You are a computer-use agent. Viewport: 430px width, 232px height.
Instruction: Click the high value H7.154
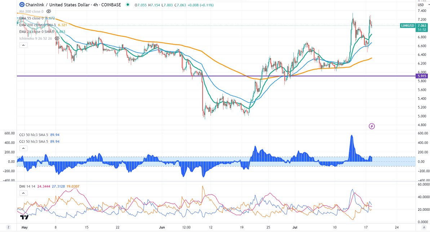[x=154, y=5]
